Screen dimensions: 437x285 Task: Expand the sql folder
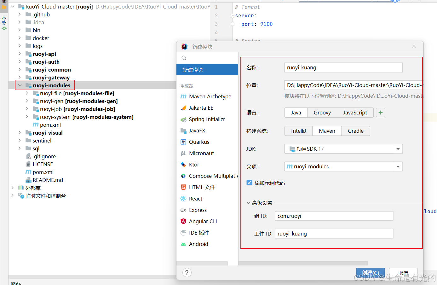click(20, 148)
